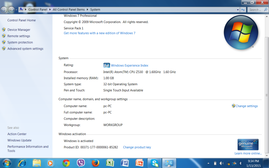Screen dimensions: 269x168
Task: Open the address bar history dropdown
Action: (238, 10)
